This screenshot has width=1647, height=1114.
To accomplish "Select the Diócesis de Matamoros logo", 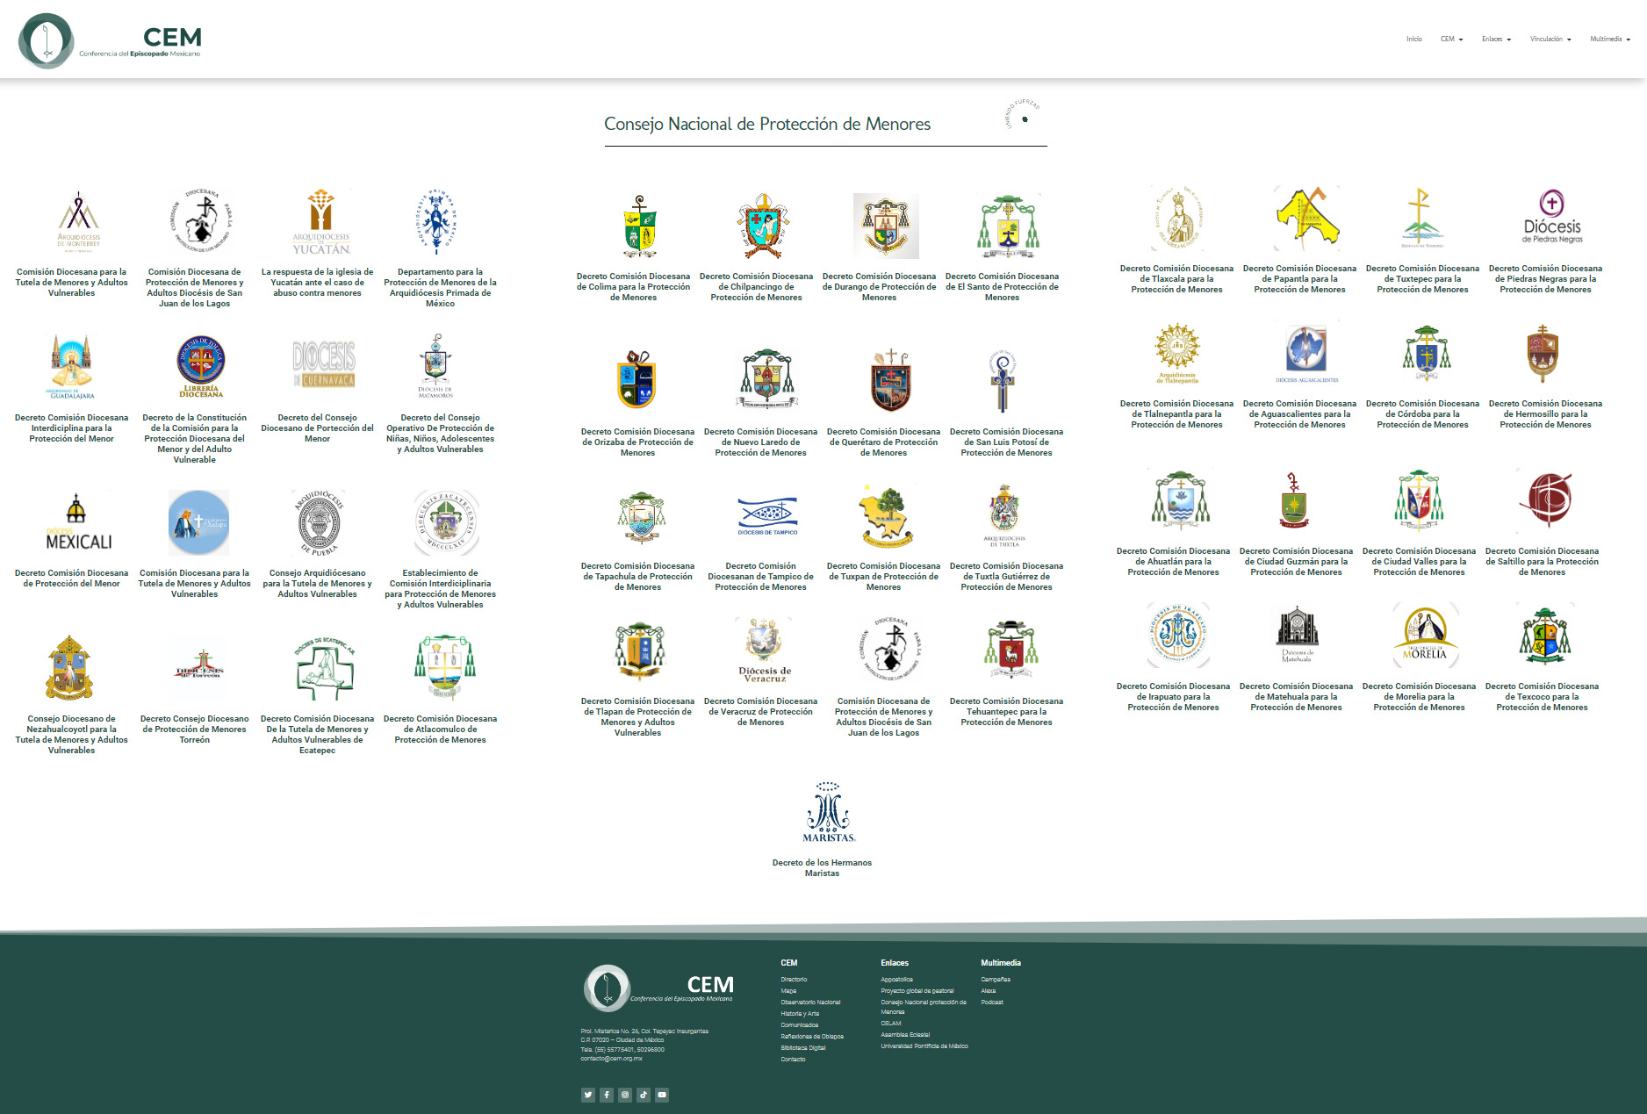I will coord(435,367).
